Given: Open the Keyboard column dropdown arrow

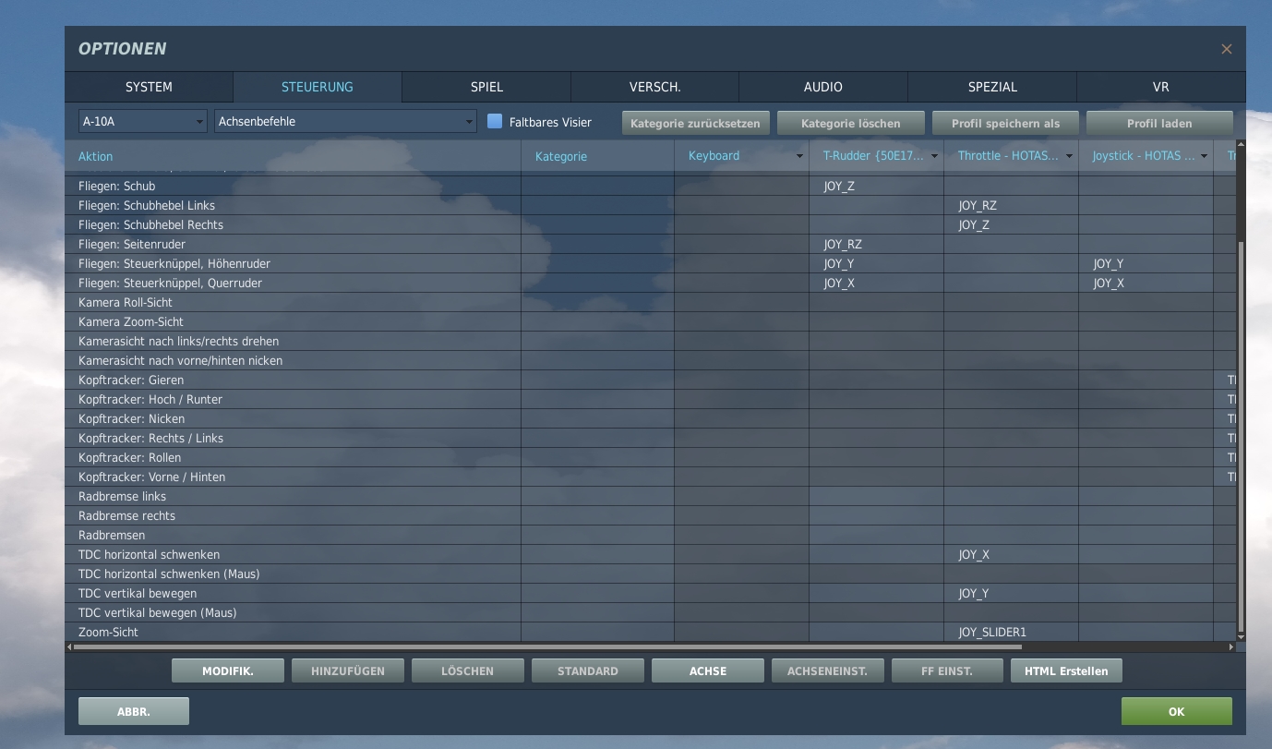Looking at the screenshot, I should [x=799, y=156].
